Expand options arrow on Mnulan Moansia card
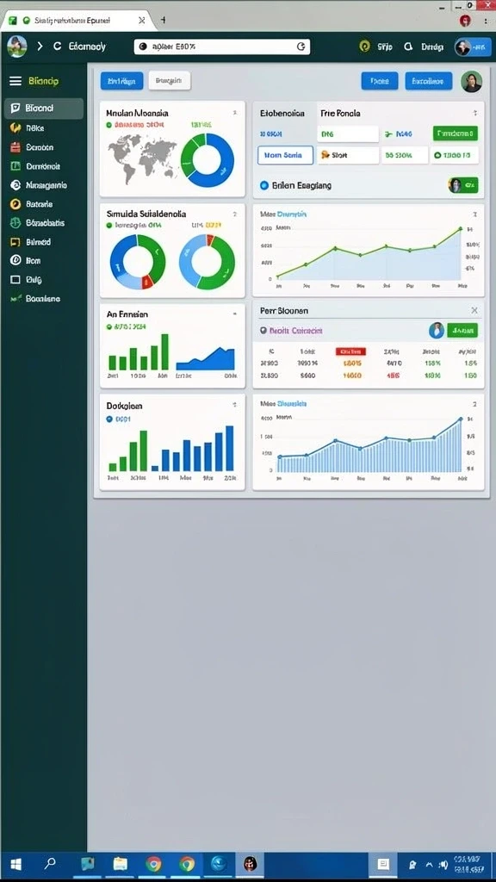This screenshot has height=882, width=496. [x=234, y=113]
